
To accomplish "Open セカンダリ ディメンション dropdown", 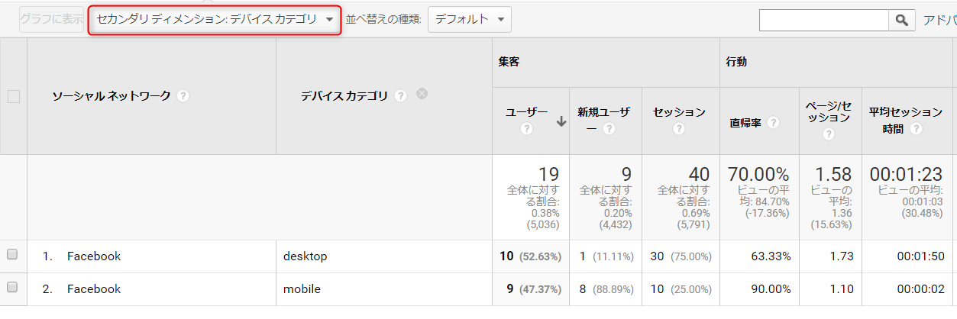I will tap(215, 20).
